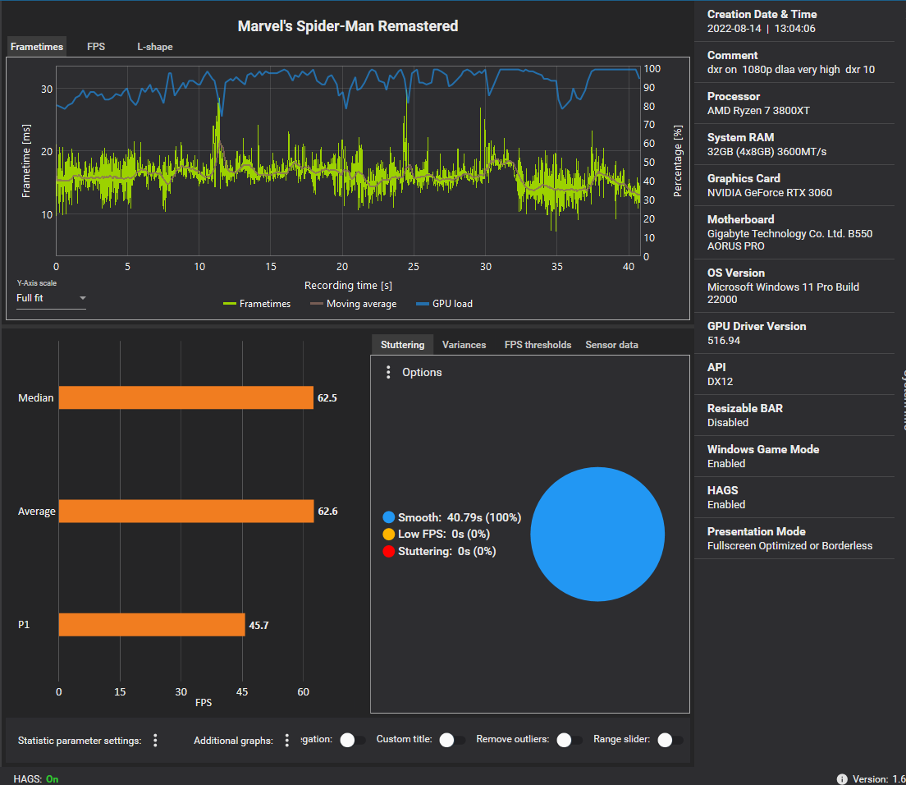Toggle Frametimes series in chart legend
The height and width of the screenshot is (785, 906).
(x=257, y=304)
